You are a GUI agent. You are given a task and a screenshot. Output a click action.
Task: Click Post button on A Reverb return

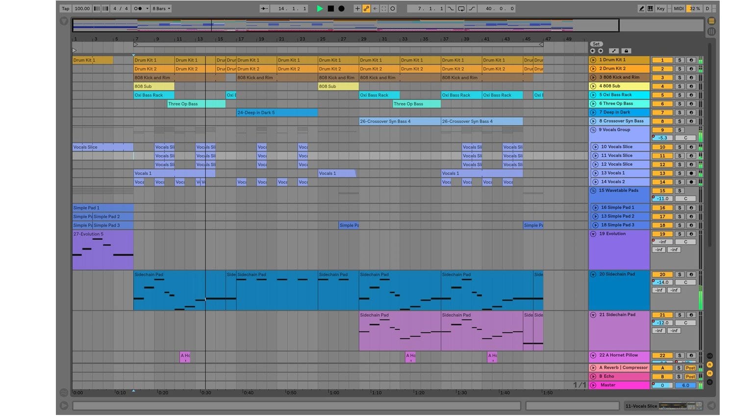click(690, 368)
